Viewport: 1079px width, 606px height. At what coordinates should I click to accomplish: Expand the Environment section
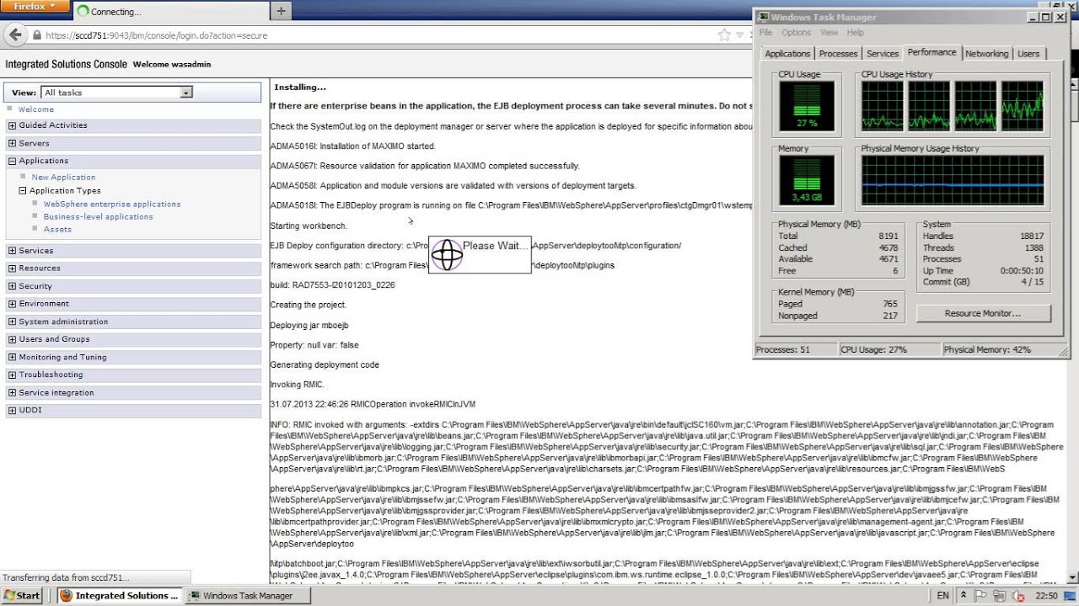coord(13,304)
